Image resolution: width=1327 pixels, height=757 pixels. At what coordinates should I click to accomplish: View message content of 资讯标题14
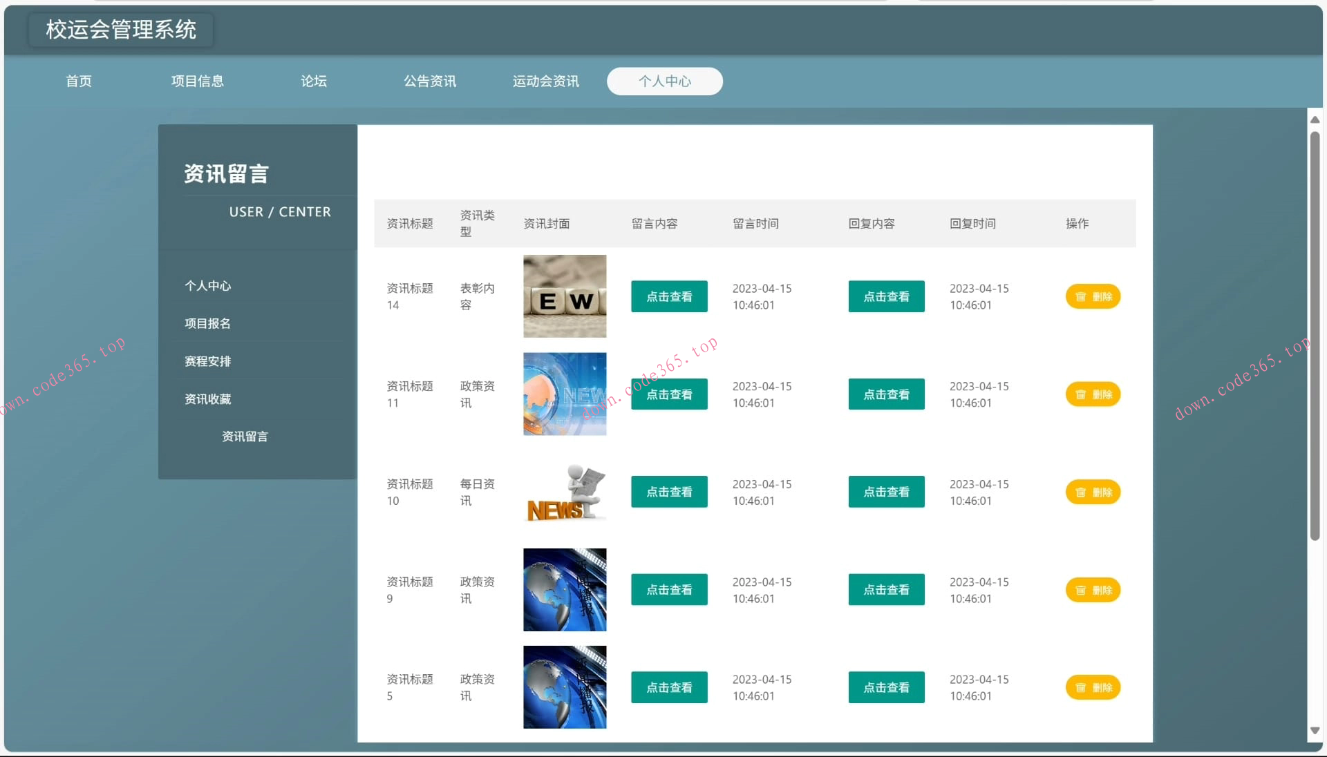668,296
